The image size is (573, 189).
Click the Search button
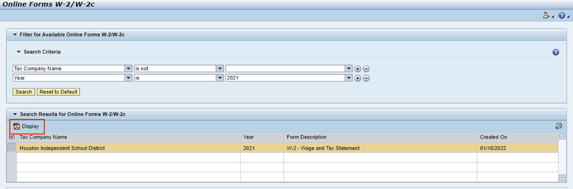[24, 92]
